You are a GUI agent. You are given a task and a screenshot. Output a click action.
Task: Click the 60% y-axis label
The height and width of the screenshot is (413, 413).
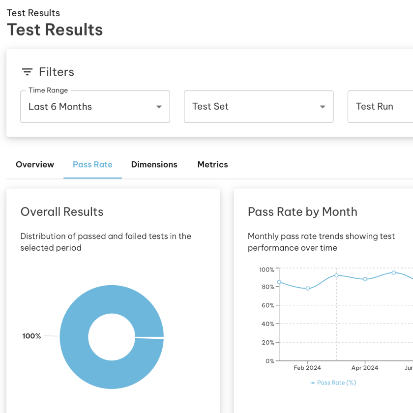tap(268, 305)
